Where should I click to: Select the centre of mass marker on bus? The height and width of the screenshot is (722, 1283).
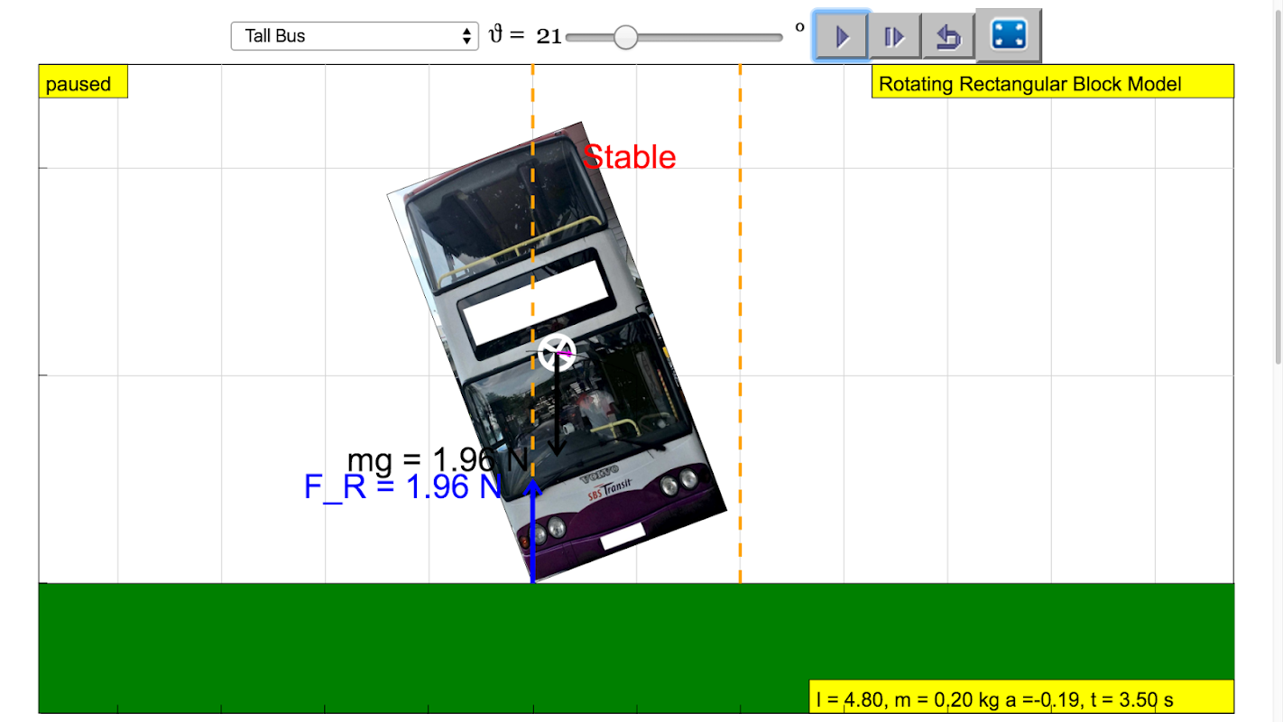point(557,353)
